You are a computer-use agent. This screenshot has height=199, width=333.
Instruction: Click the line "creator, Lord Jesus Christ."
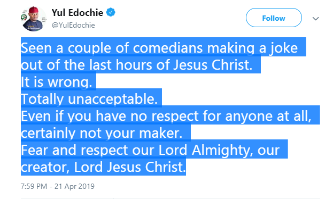(103, 167)
